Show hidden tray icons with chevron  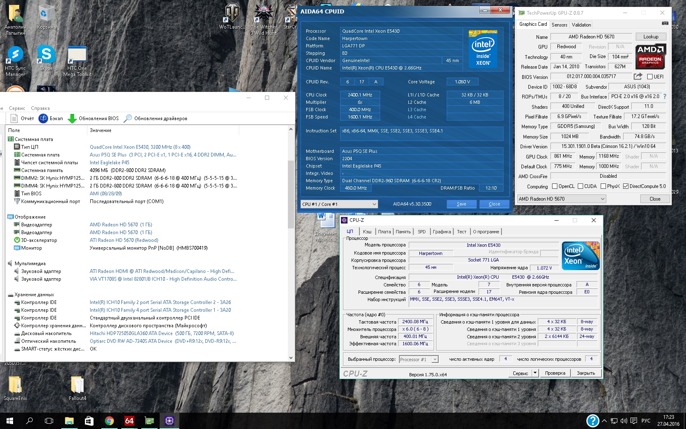coord(604,421)
